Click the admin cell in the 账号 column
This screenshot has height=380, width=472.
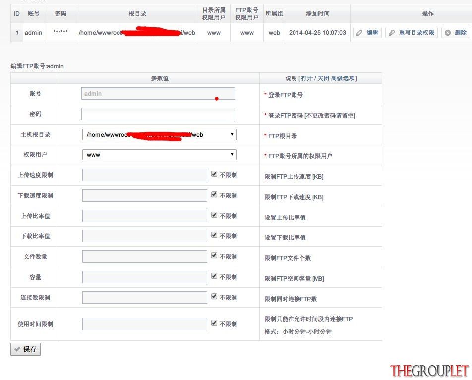pyautogui.click(x=33, y=33)
